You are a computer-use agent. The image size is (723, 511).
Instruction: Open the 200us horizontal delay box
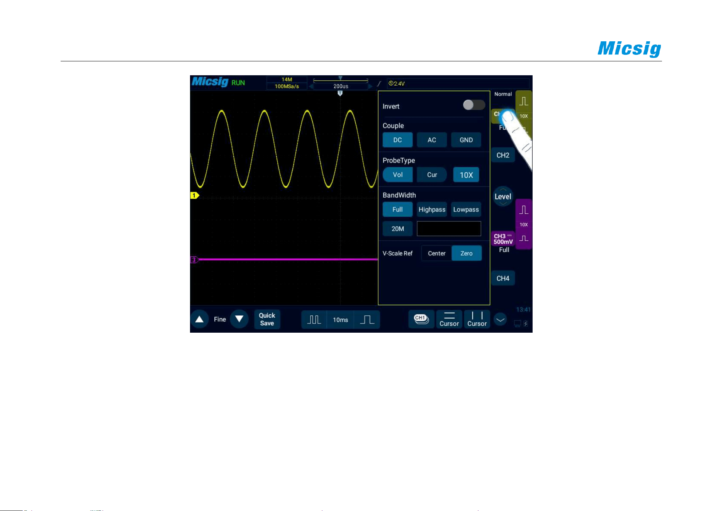(x=341, y=86)
